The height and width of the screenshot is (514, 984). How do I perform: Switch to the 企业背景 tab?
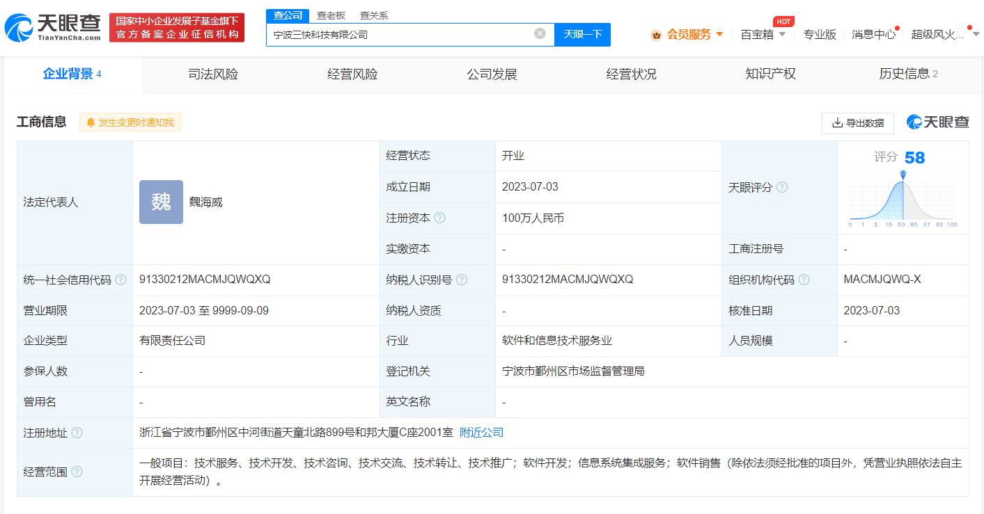click(x=72, y=74)
